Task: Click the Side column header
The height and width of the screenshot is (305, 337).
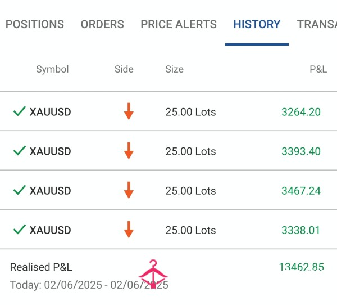Action: click(x=124, y=69)
